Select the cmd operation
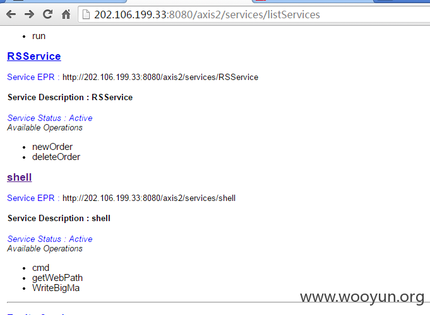 (x=40, y=268)
